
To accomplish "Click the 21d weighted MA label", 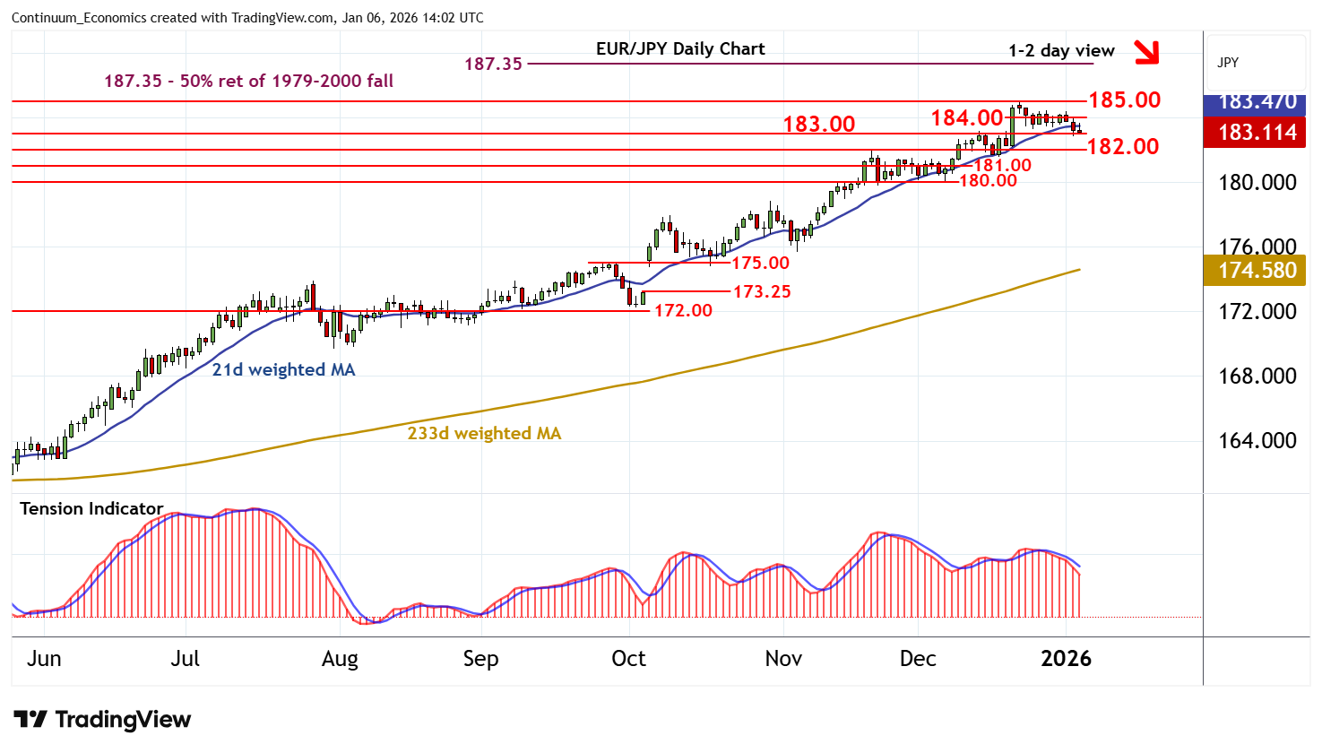I will coord(283,369).
